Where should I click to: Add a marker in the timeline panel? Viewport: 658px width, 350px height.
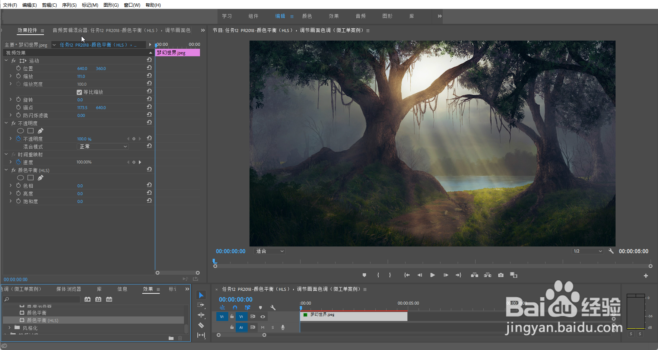pos(260,308)
